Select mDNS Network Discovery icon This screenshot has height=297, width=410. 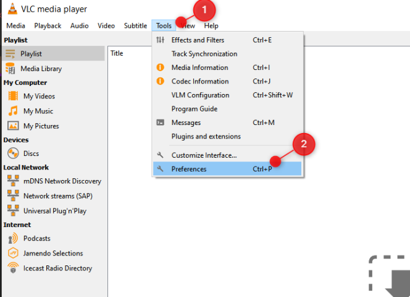tap(12, 181)
